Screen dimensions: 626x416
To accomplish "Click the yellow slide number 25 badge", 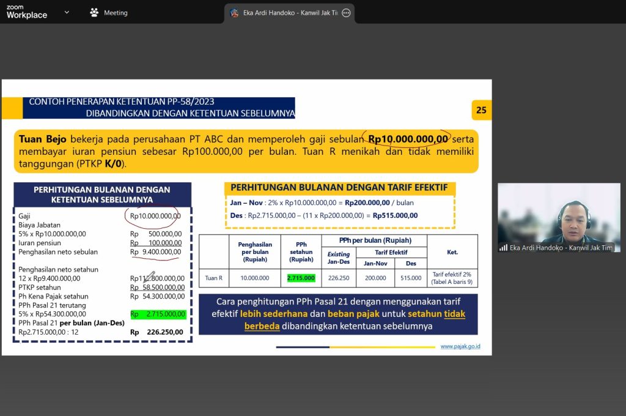I will [x=481, y=110].
